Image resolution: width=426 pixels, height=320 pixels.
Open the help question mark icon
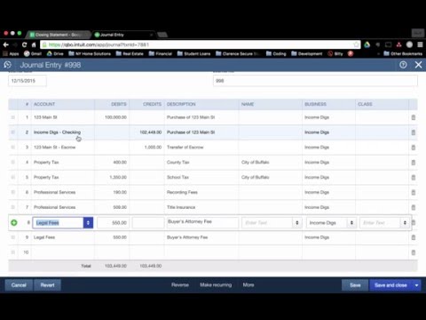403,65
